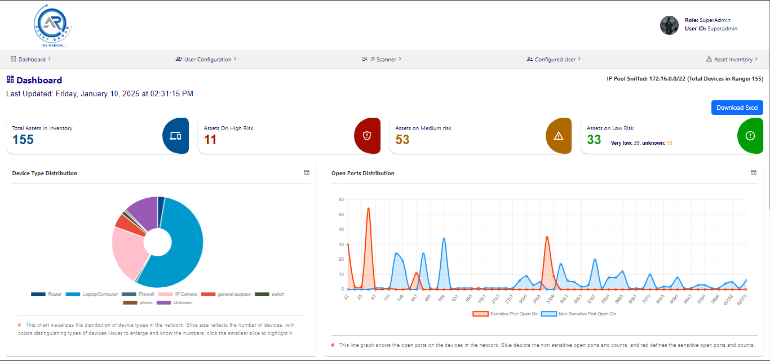Screen dimensions: 770x361
Task: Expand the Asset Inventory menu
Action: point(732,59)
